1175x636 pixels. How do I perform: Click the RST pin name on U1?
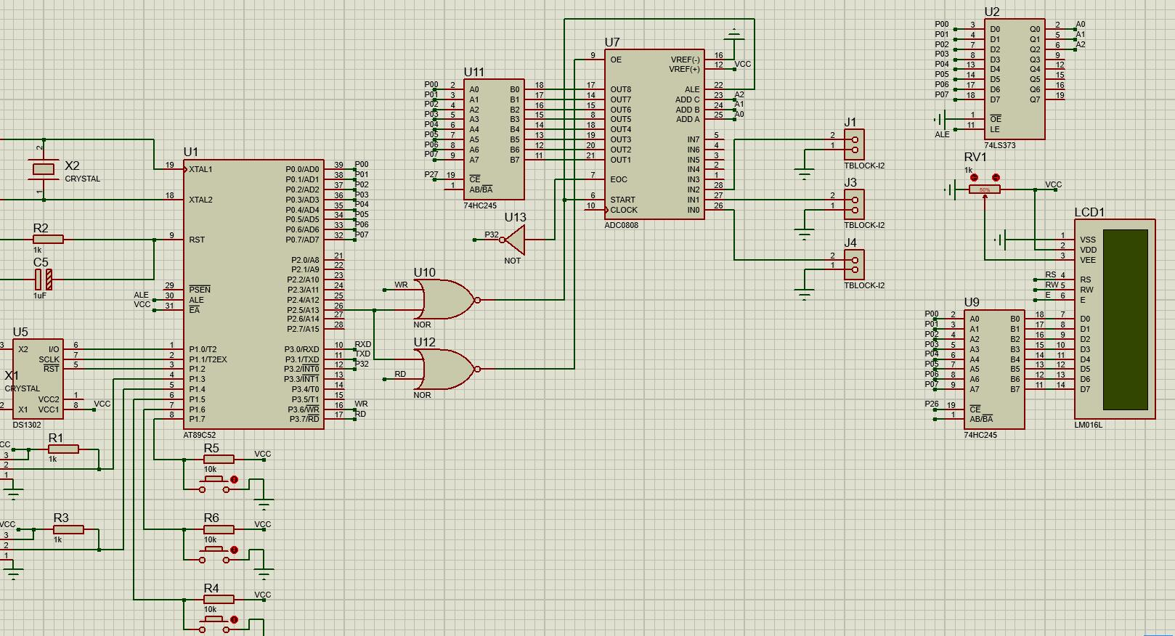pyautogui.click(x=197, y=240)
